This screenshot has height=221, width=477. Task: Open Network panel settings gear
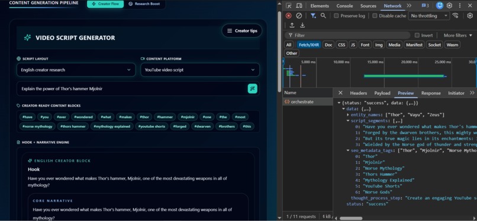coord(470,15)
